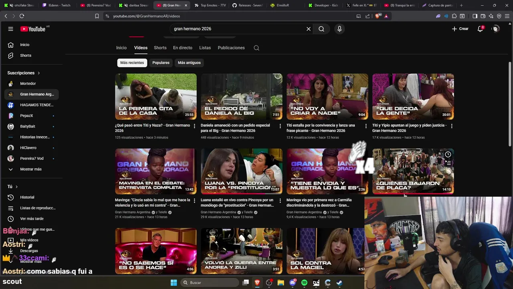Open Spotify from the taskbar
513x289 pixels.
point(304,283)
